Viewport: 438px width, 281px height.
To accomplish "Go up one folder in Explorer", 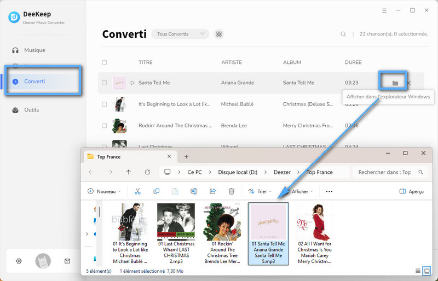I will [129, 172].
